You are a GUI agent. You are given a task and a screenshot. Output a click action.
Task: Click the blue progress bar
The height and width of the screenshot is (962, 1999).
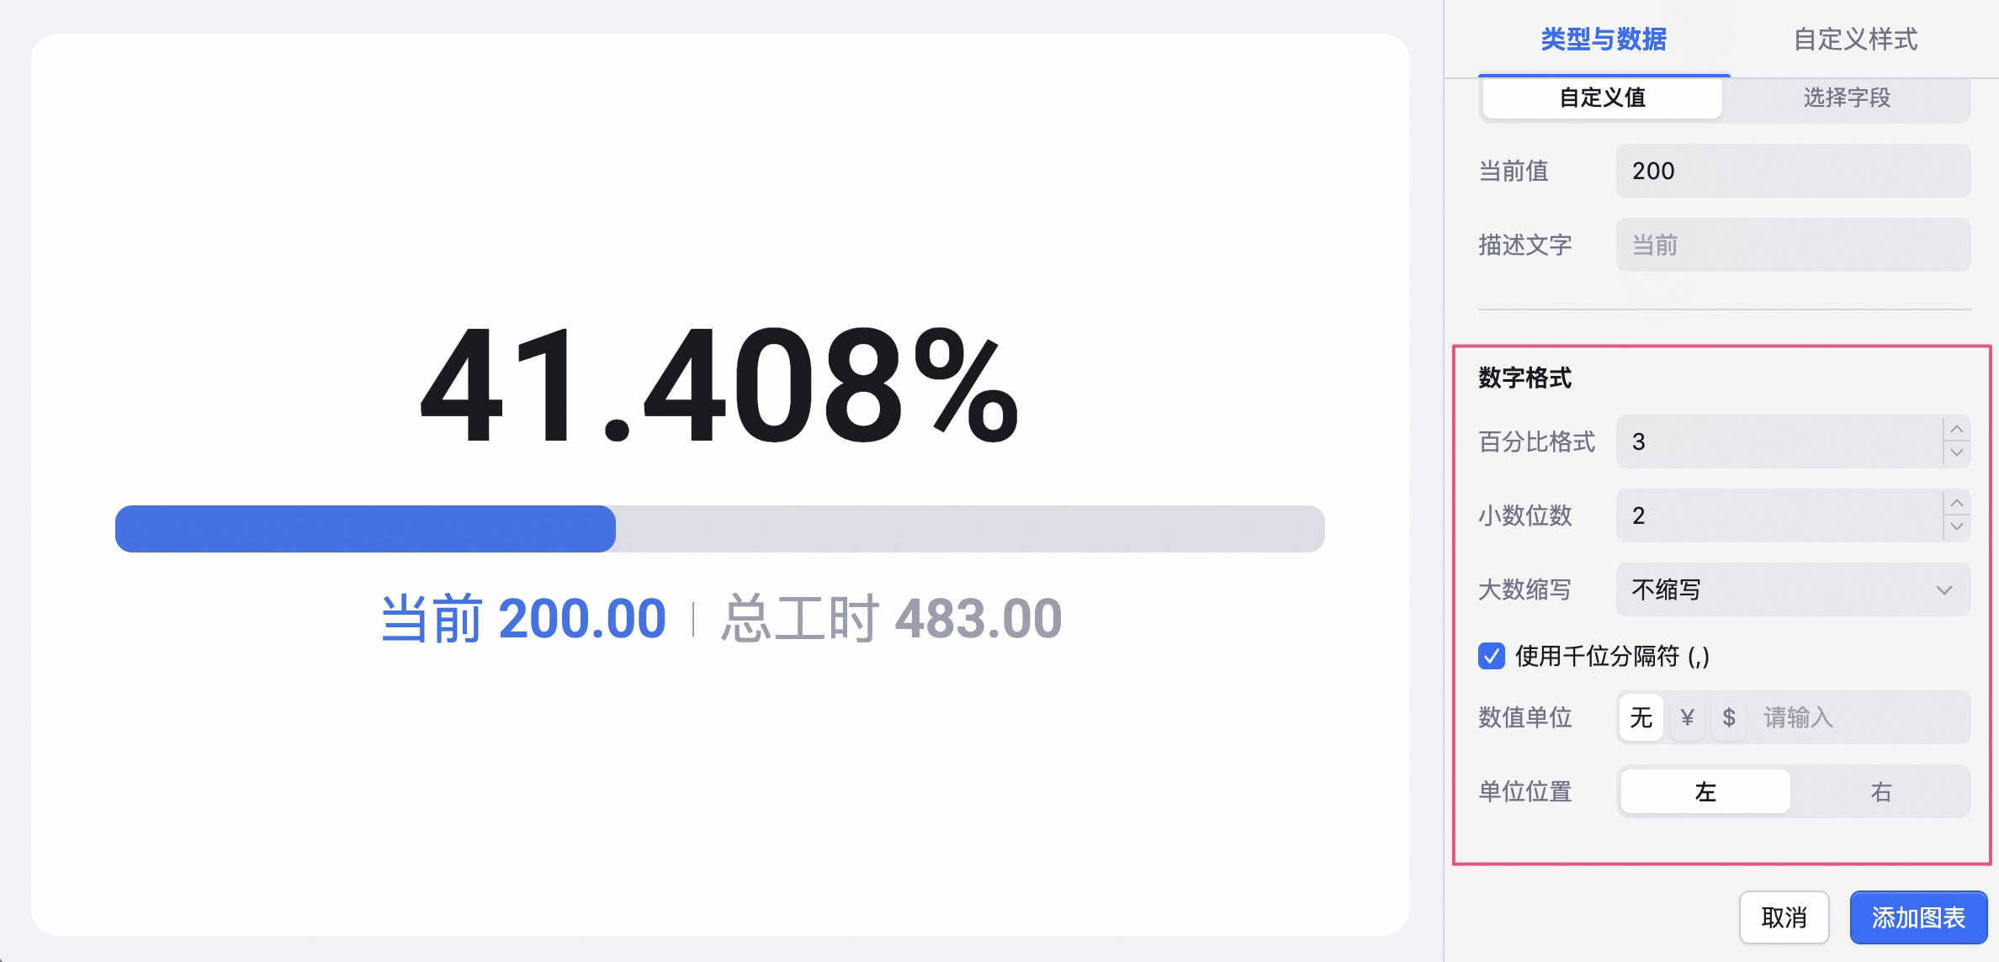point(365,529)
